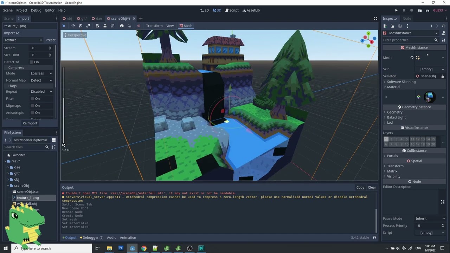Open the Project menu
Screen dimensions: 450x253
click(21, 10)
